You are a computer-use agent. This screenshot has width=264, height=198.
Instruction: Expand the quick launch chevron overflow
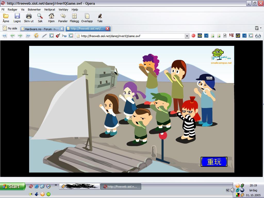click(x=56, y=185)
